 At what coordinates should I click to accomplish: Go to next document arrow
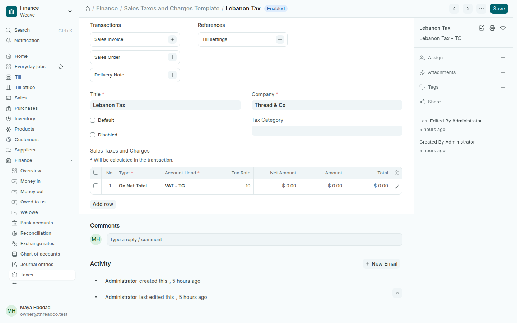(468, 9)
